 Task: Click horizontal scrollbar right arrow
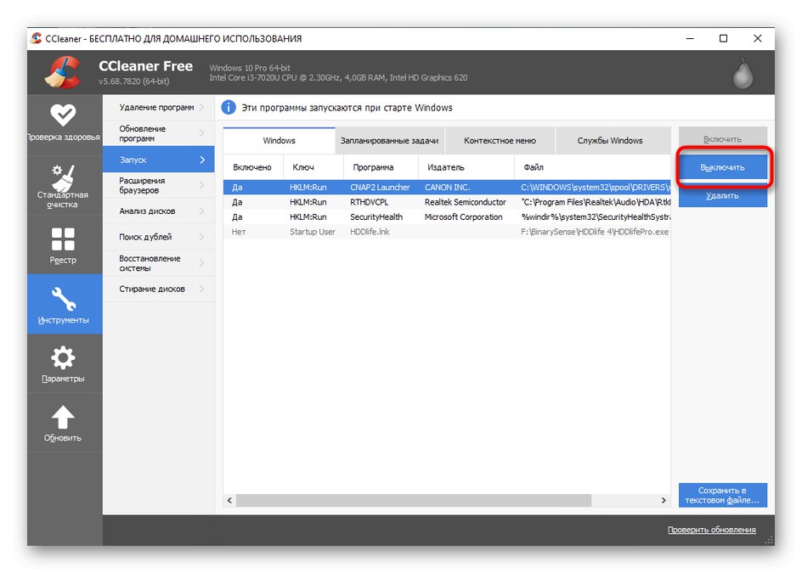(x=664, y=500)
